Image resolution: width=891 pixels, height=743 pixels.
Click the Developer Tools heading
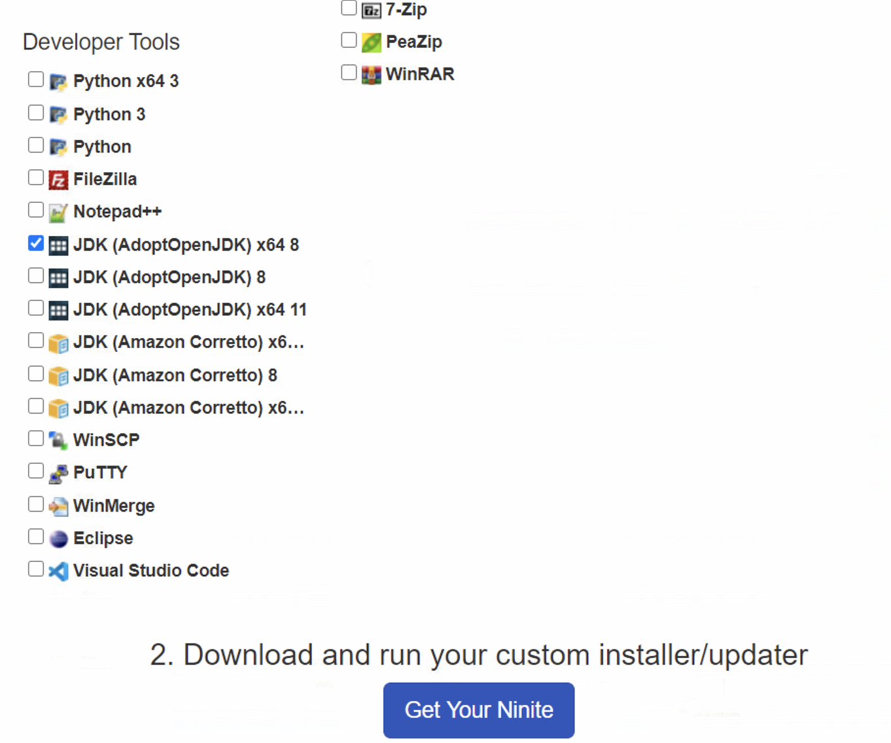(101, 42)
